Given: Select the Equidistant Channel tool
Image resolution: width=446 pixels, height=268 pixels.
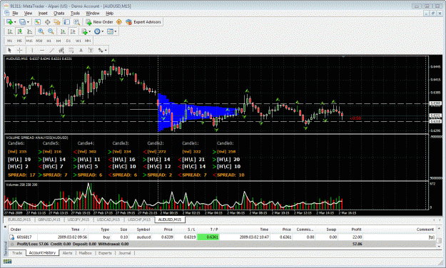Looking at the screenshot, I should (x=61, y=51).
